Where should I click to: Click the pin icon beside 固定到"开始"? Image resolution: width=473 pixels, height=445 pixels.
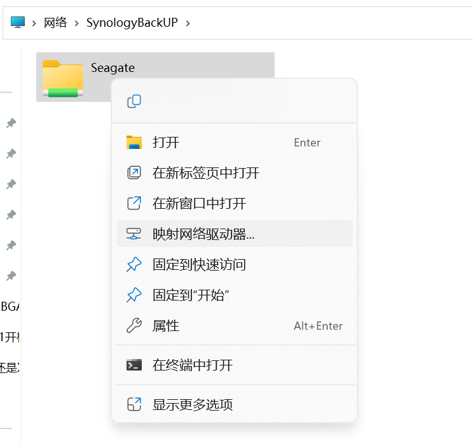[134, 295]
